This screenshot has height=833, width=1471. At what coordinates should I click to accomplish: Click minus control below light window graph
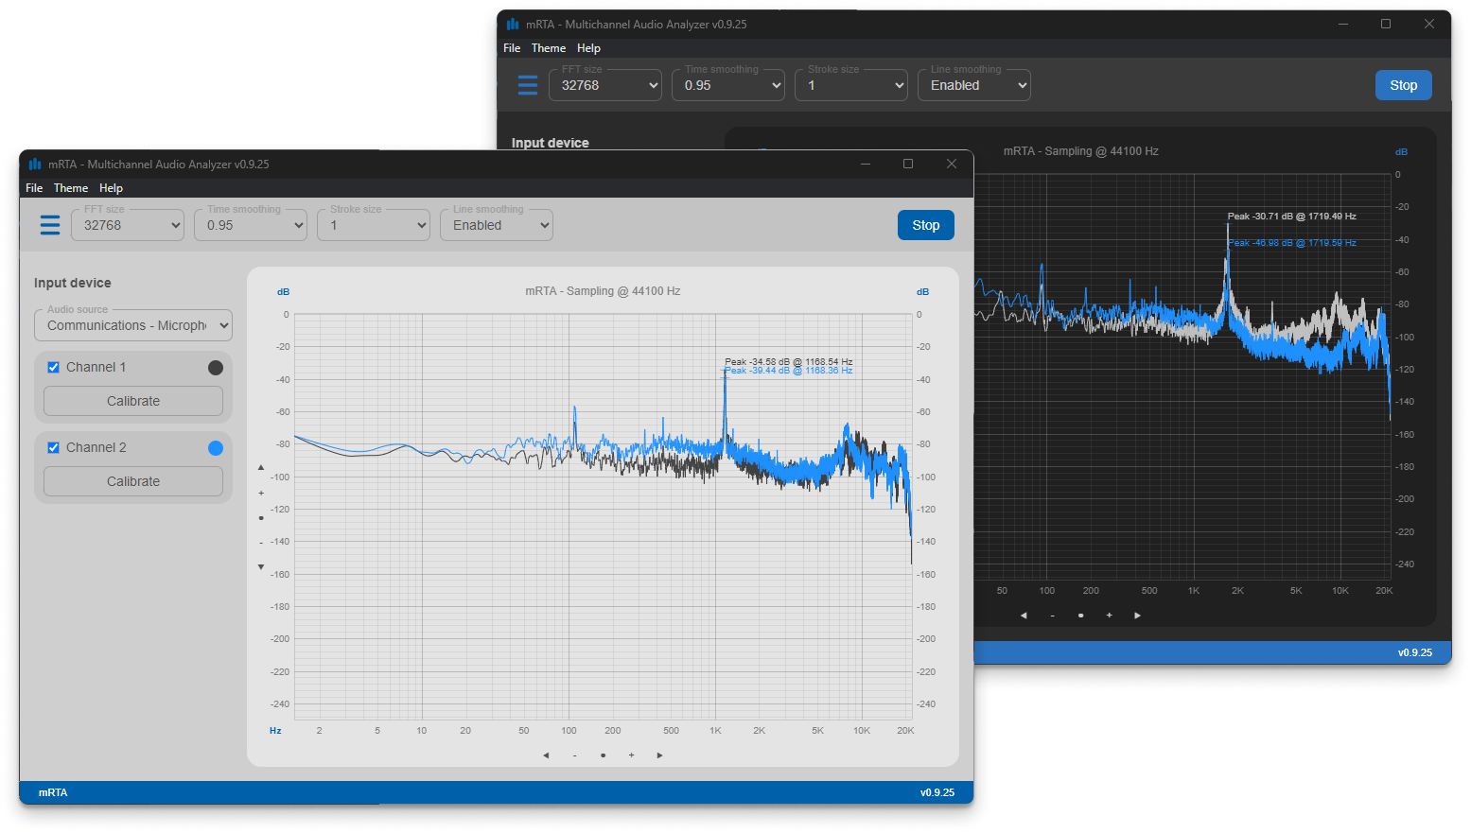tap(574, 755)
